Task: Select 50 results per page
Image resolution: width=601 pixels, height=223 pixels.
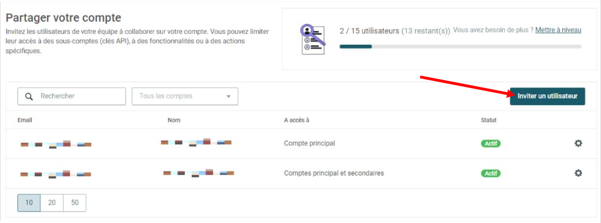Action: (x=75, y=203)
